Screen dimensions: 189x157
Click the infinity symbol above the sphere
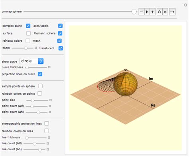(x=126, y=70)
